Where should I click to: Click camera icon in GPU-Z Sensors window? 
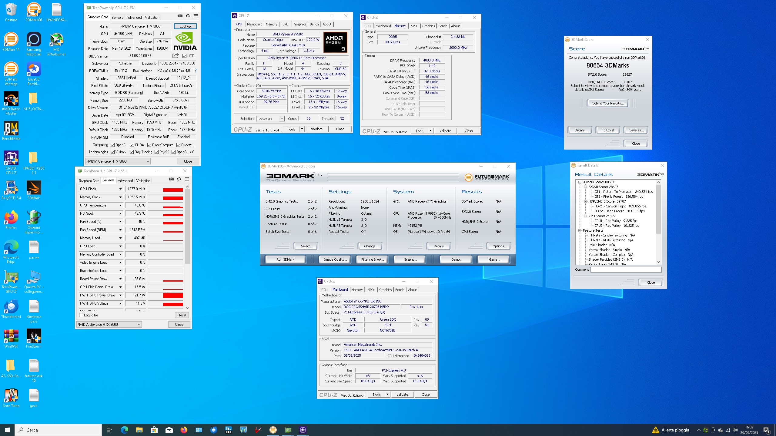click(171, 179)
